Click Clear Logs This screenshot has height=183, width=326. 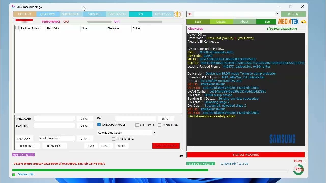[196, 29]
